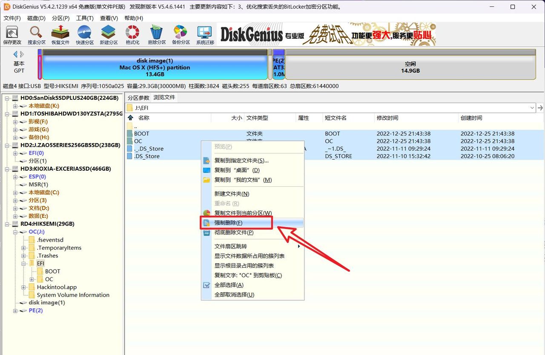Open the path dropdown of J:\EFI box

[532, 108]
